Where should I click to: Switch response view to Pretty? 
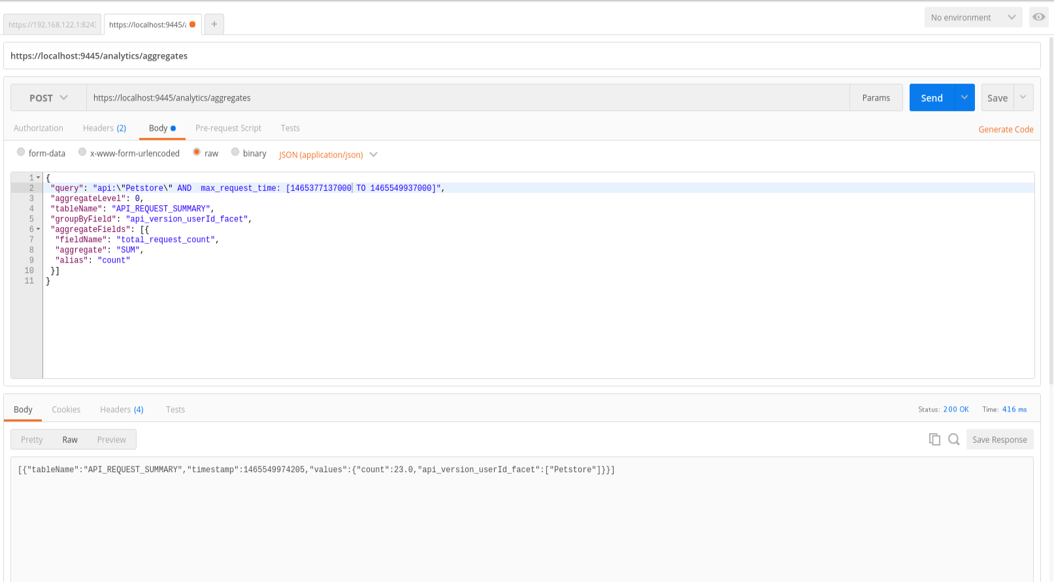pos(31,440)
